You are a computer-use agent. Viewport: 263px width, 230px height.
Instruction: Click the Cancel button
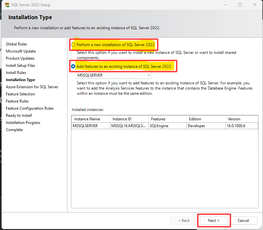click(x=243, y=221)
